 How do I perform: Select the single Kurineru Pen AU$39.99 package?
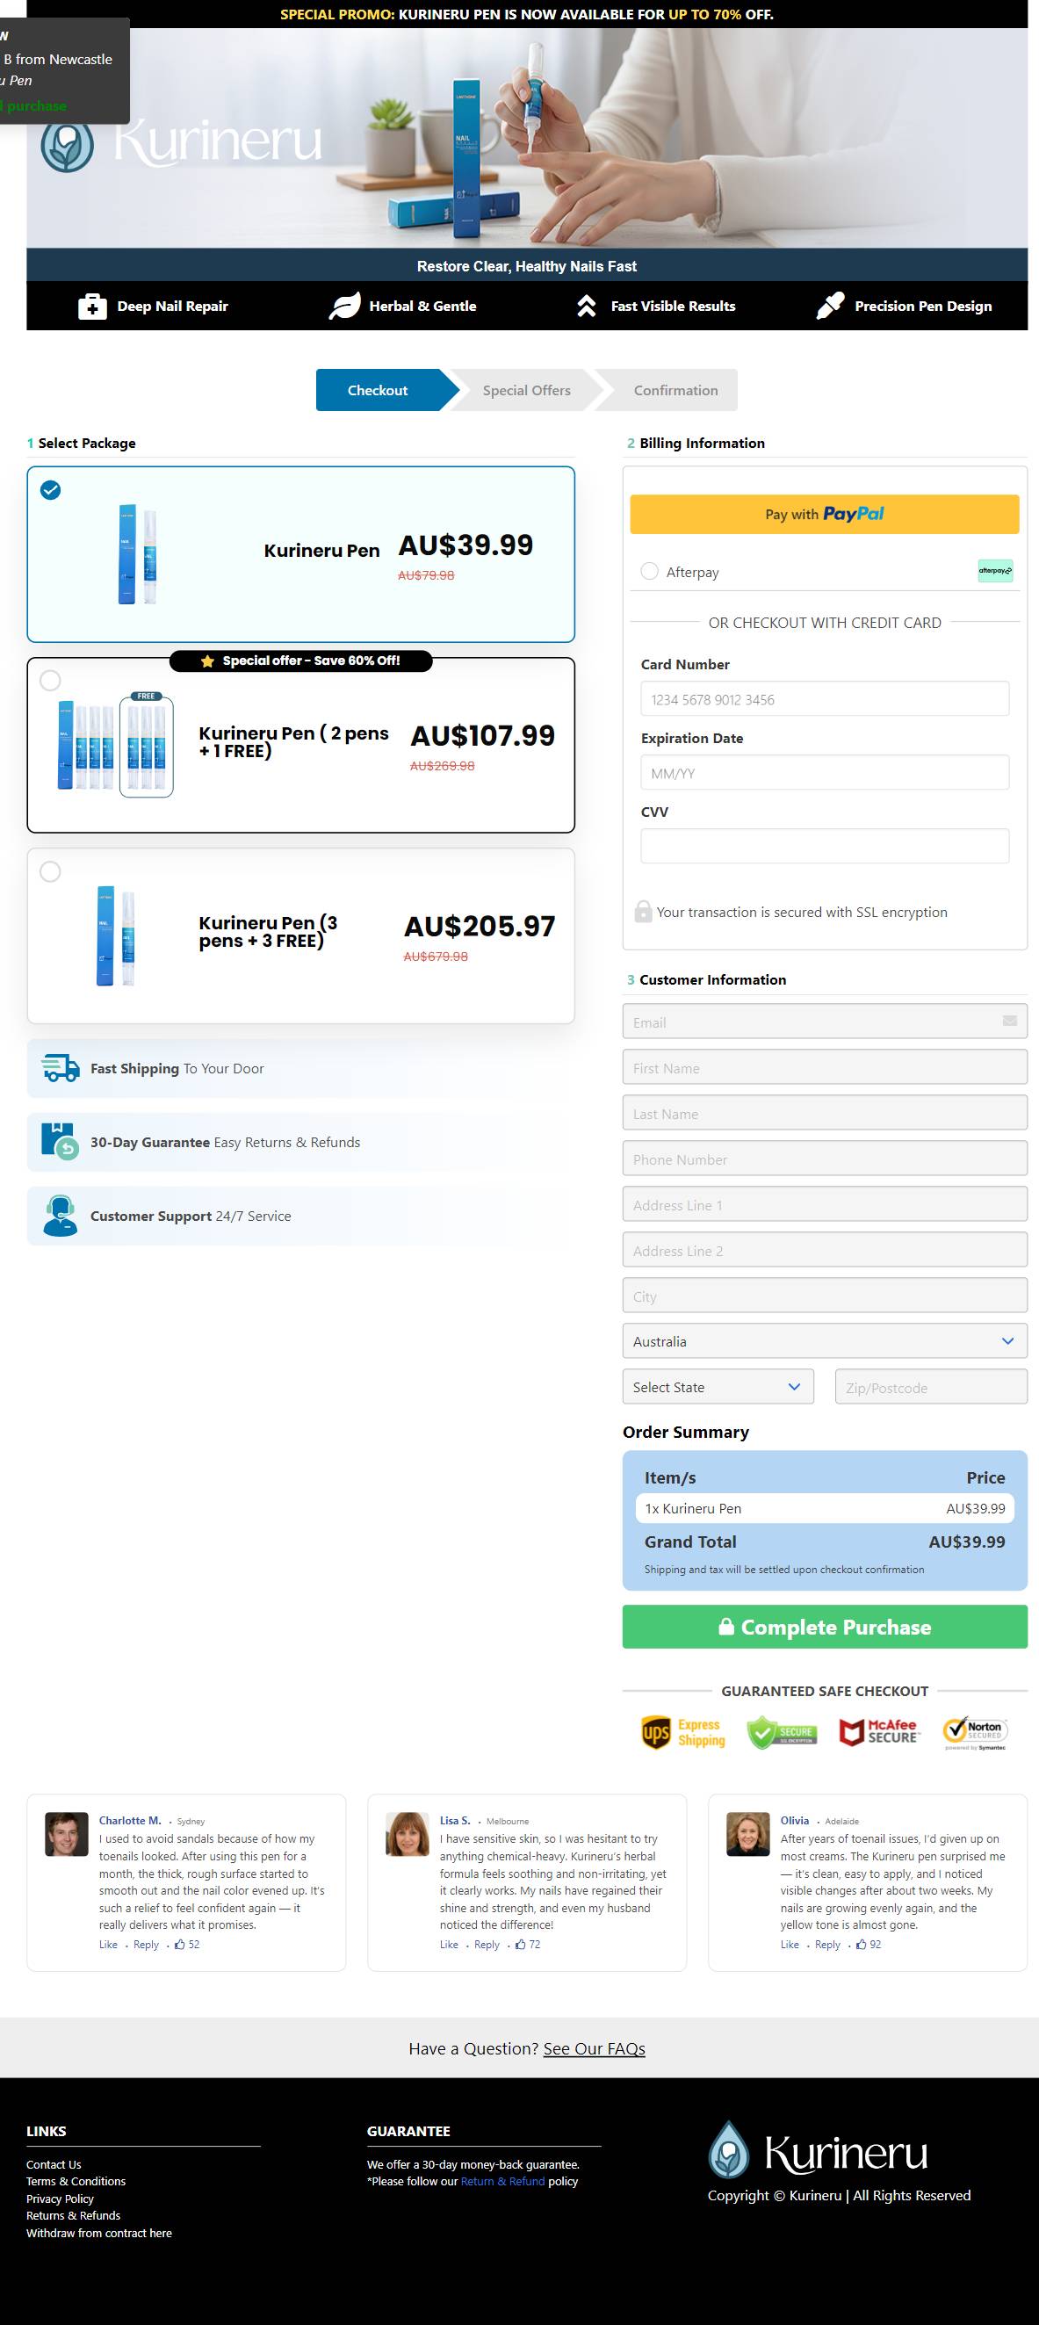click(x=300, y=554)
